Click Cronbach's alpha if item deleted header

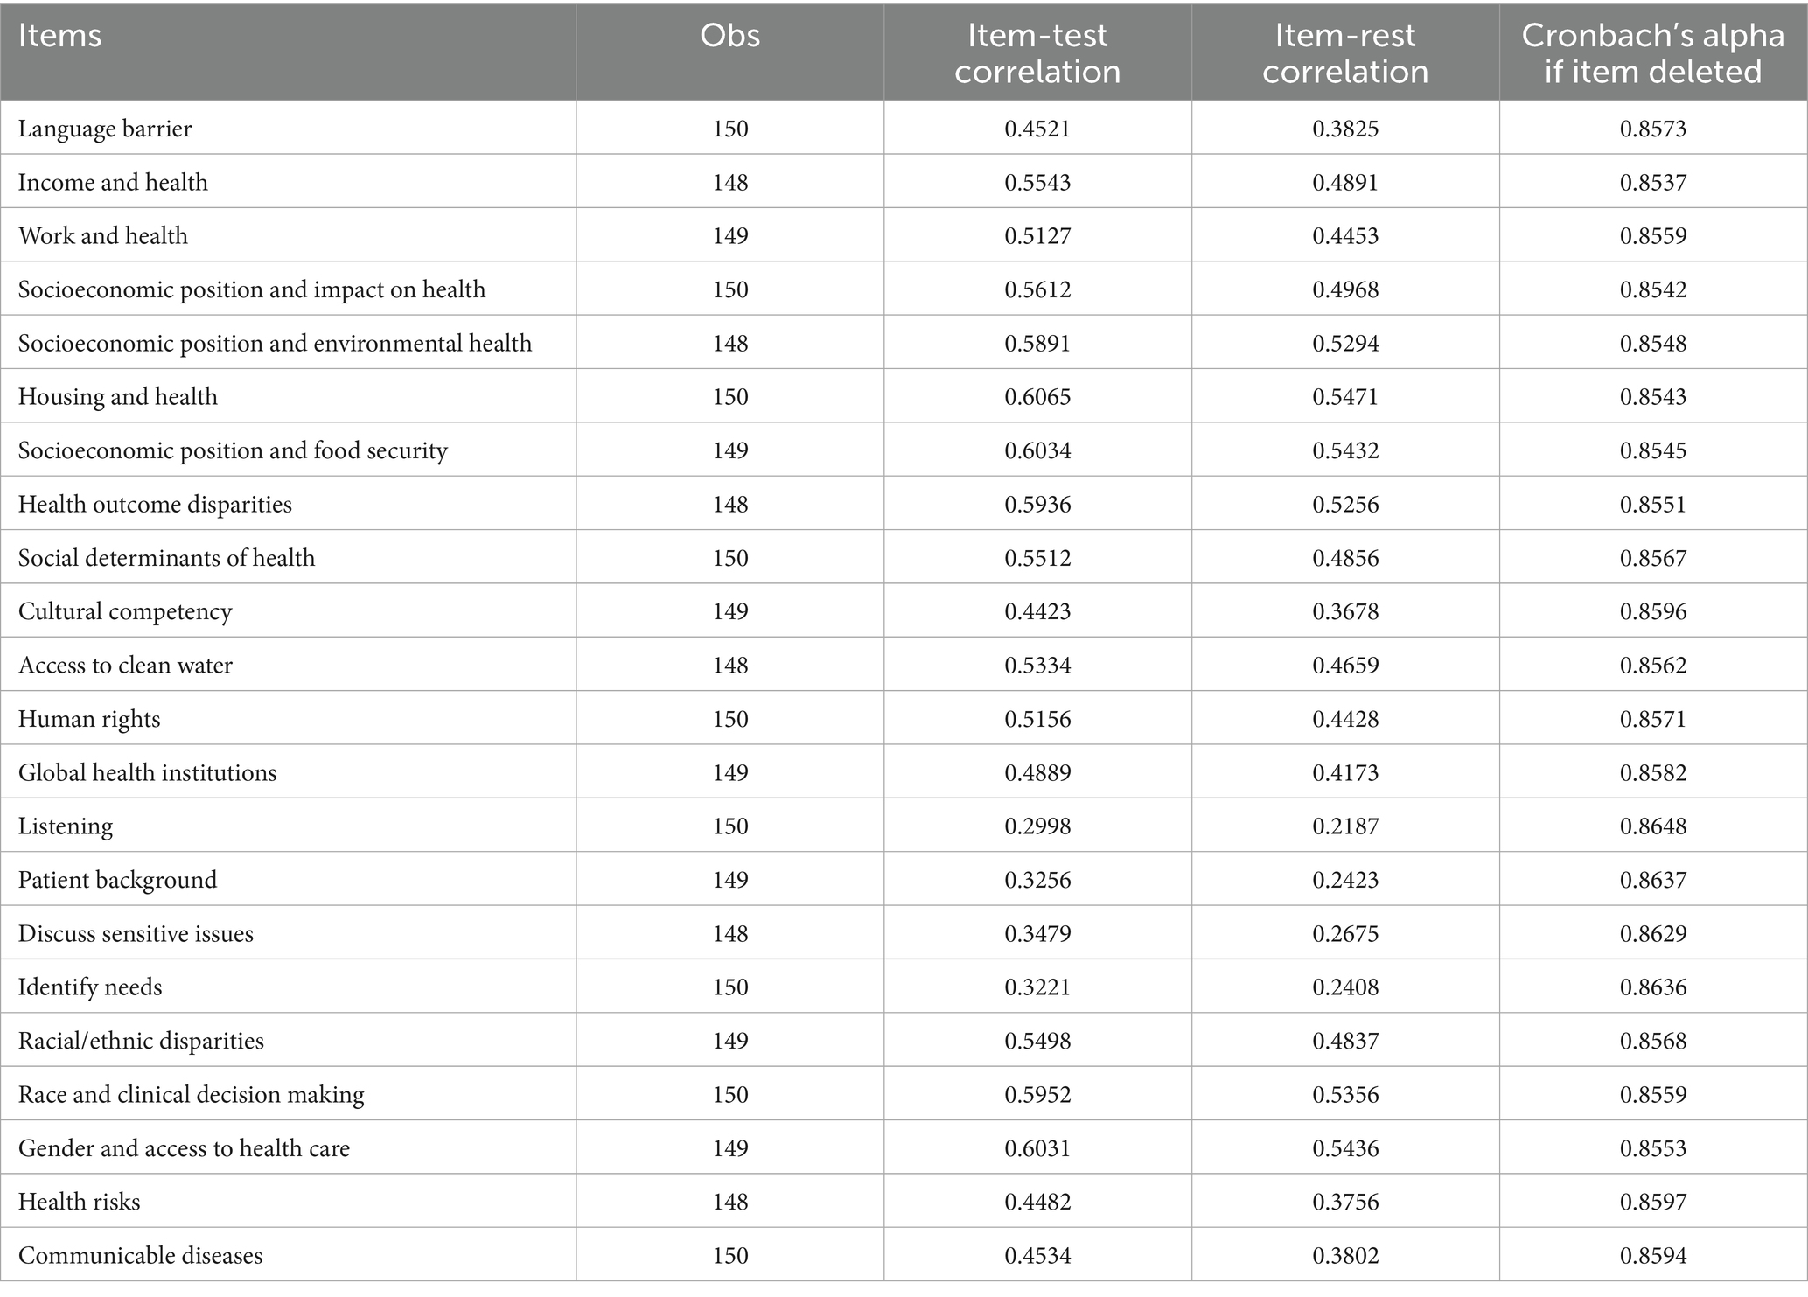(x=1652, y=53)
